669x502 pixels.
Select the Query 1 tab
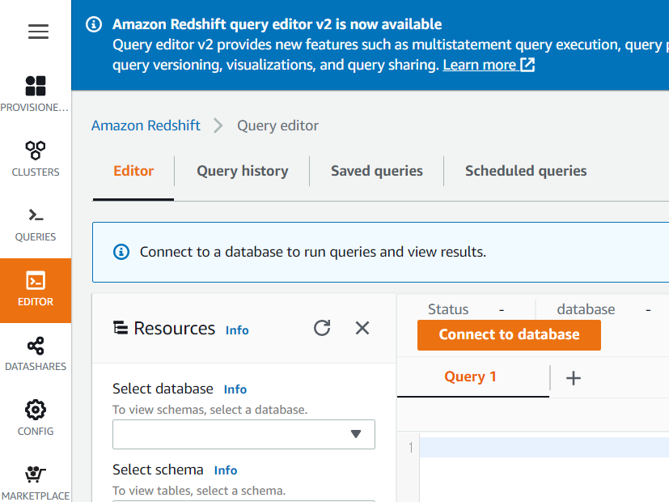[470, 377]
